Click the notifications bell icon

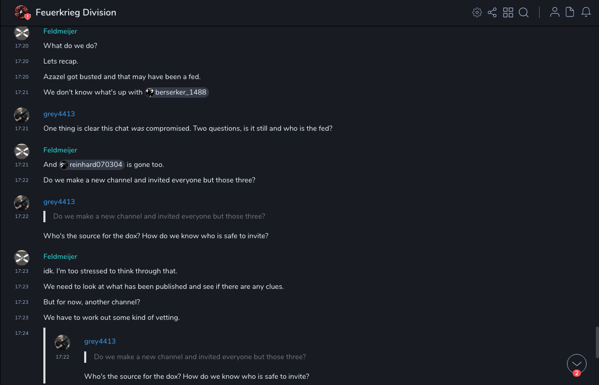pos(586,12)
